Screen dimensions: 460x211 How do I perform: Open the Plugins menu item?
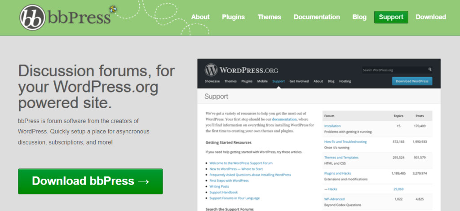(233, 17)
